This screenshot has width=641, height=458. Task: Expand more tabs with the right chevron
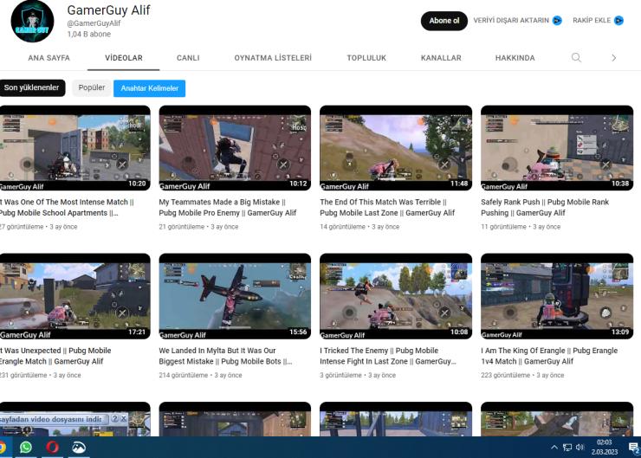(613, 58)
